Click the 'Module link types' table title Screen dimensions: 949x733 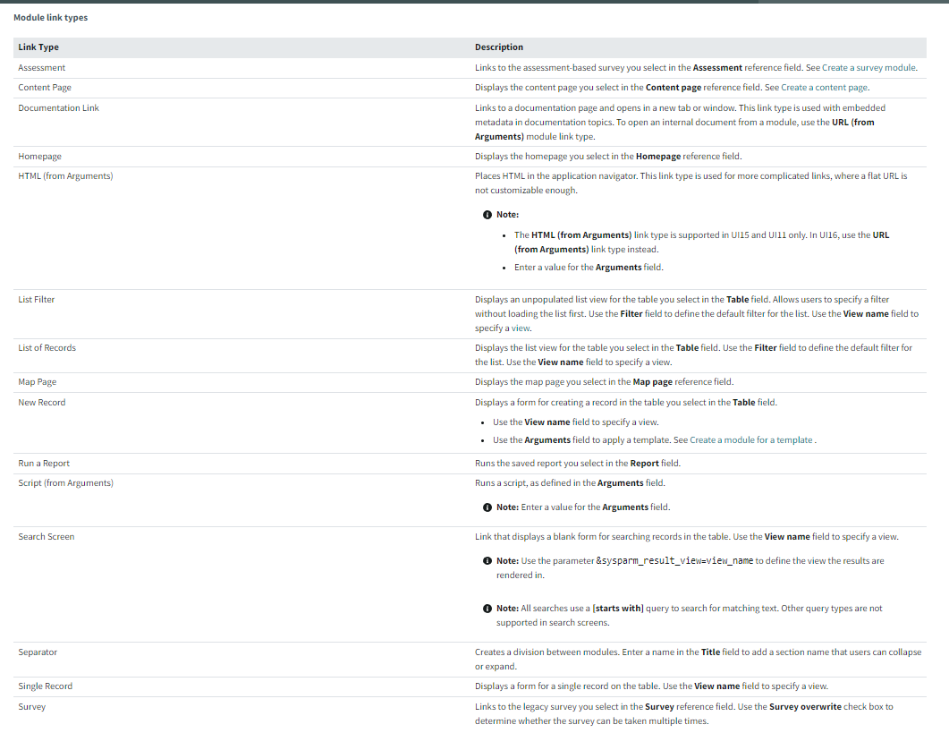point(50,18)
